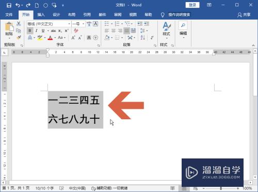The height and width of the screenshot is (192, 258).
Task: Show or hide paragraph marks
Action: pos(152,38)
